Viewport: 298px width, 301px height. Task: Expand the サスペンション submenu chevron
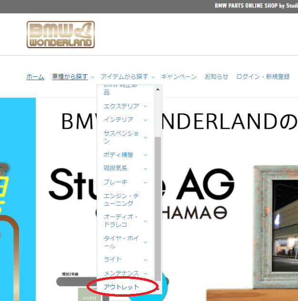pos(146,137)
